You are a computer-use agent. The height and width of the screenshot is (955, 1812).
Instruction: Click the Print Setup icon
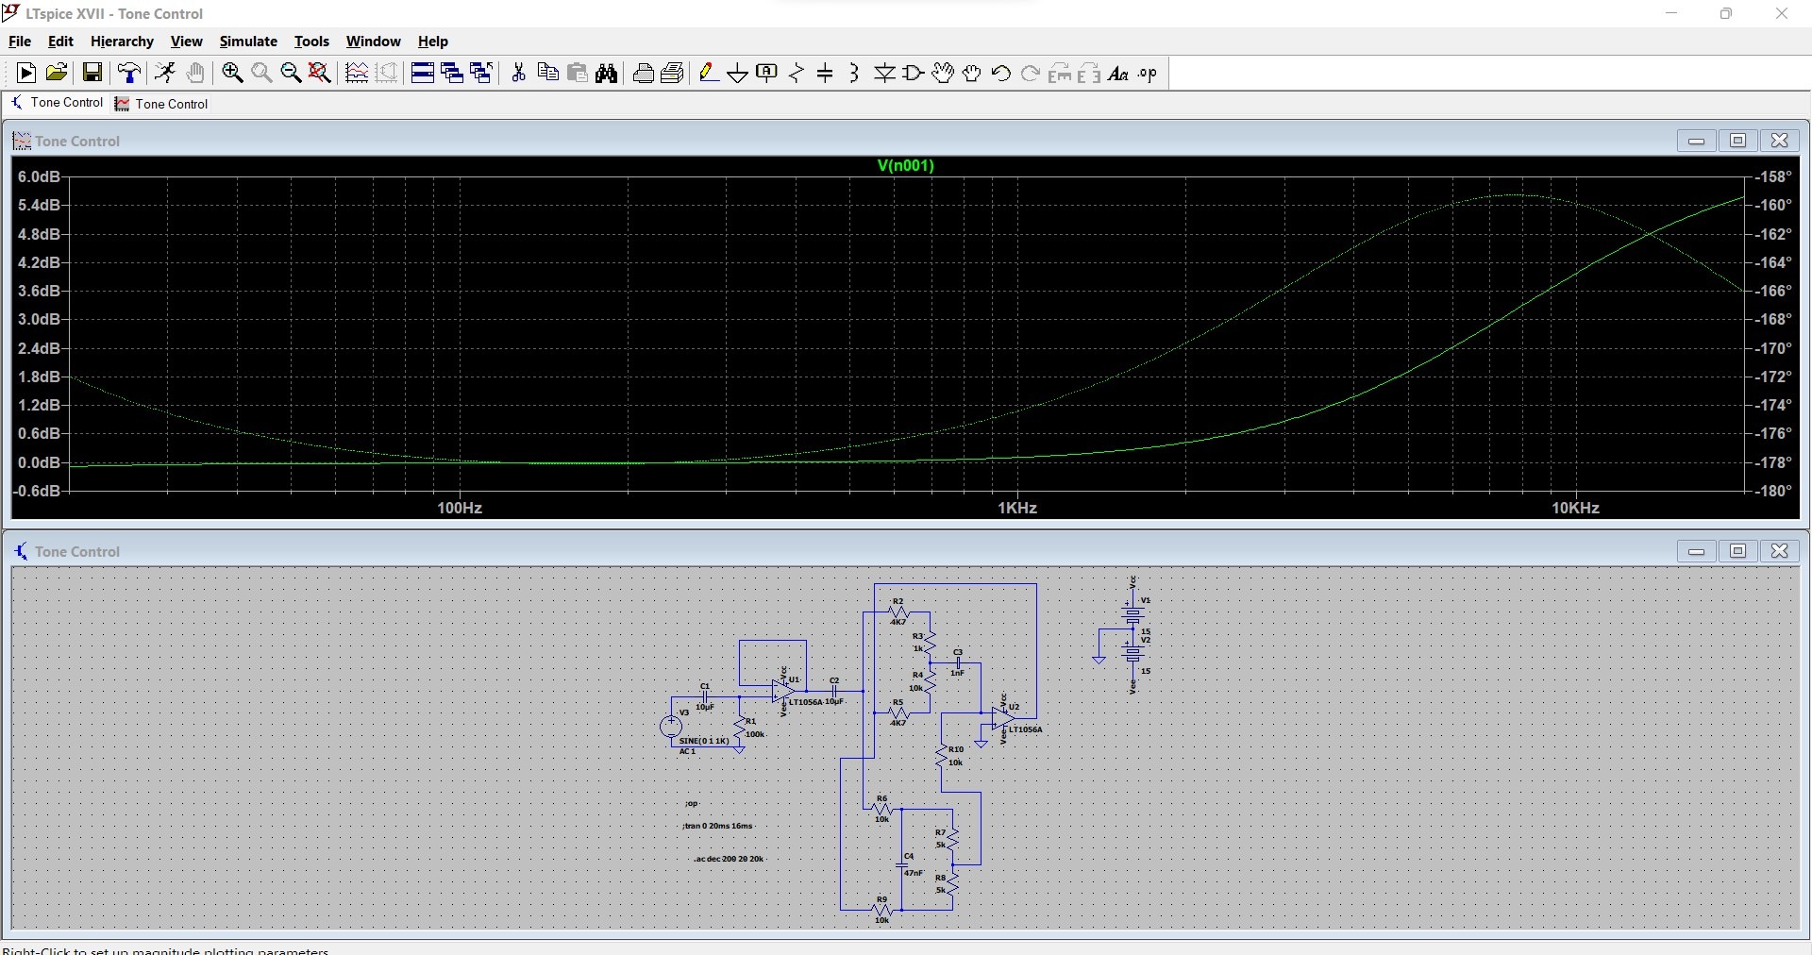(x=673, y=73)
